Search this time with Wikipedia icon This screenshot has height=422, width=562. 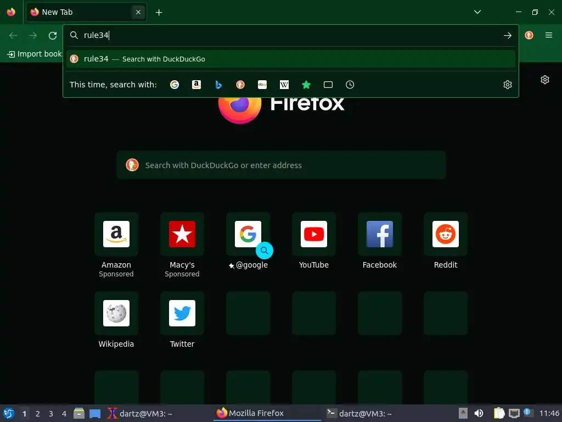coord(284,85)
